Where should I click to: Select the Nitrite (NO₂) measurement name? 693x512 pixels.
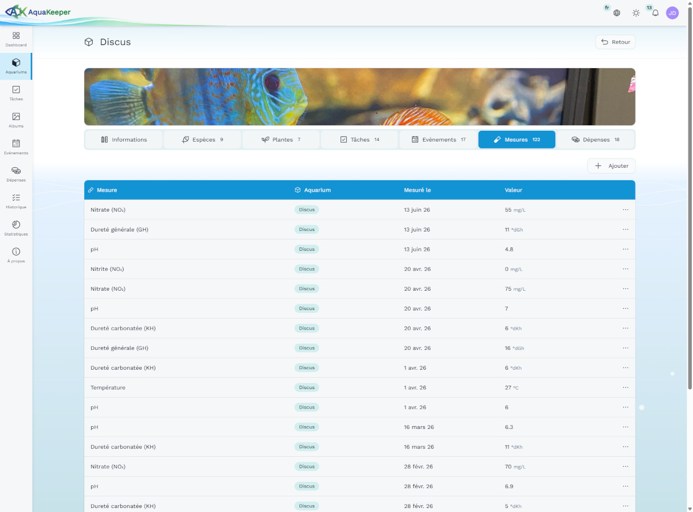[x=107, y=269]
